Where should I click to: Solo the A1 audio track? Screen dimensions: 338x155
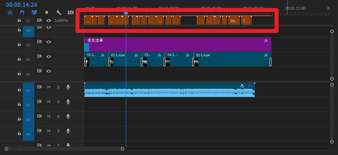58,87
